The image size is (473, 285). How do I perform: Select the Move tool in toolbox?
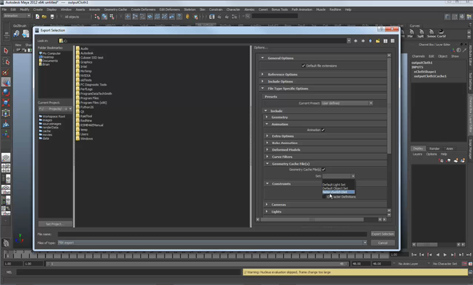point(6,82)
